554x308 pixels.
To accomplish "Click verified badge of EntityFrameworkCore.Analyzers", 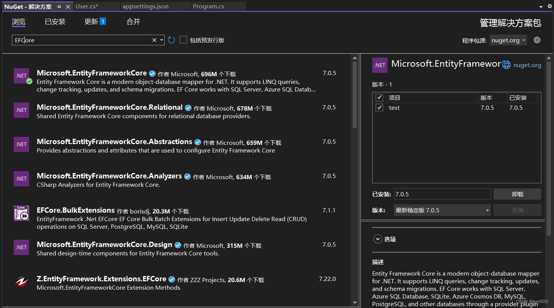I will point(187,176).
